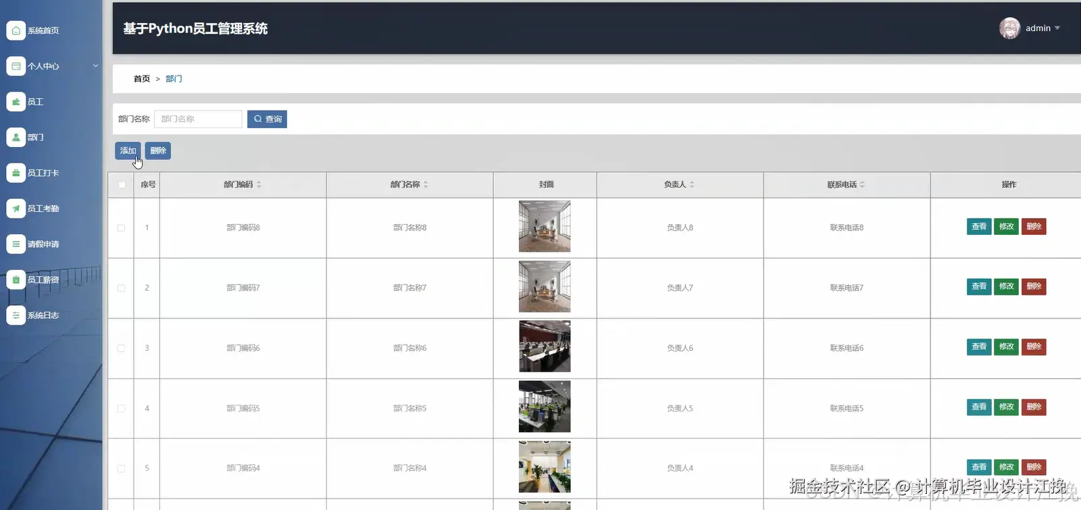
Task: Open 请假申请 menu item
Action: point(43,244)
